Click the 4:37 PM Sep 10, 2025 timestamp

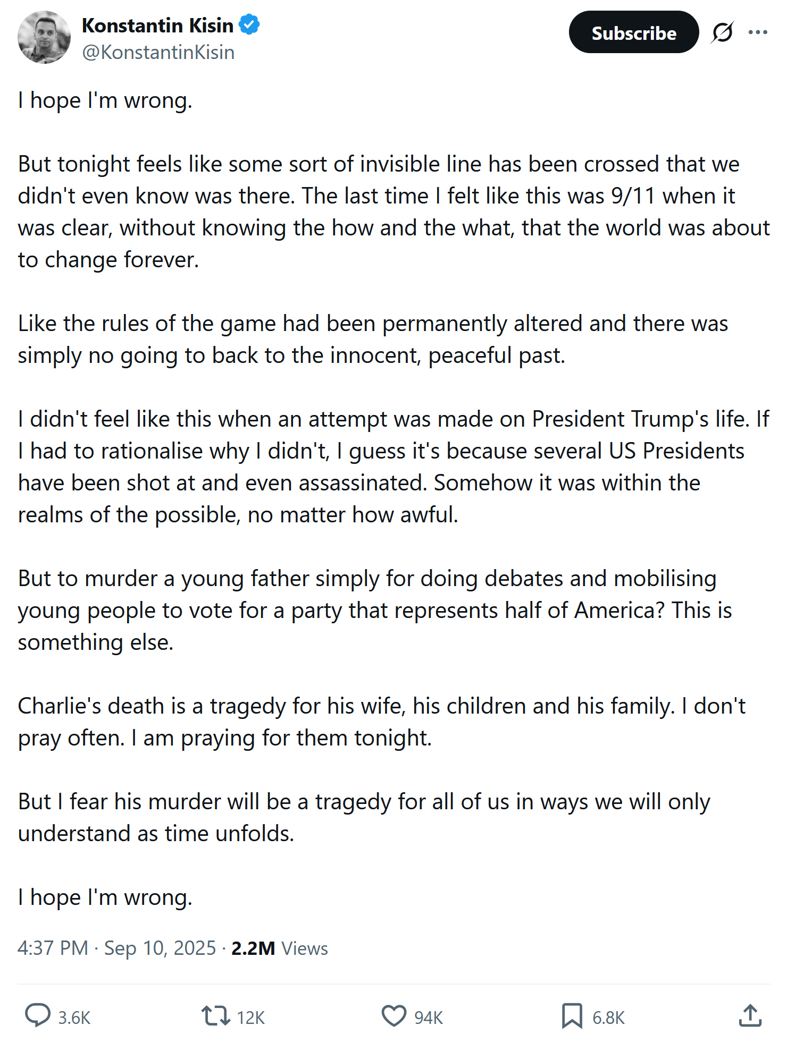pos(117,948)
